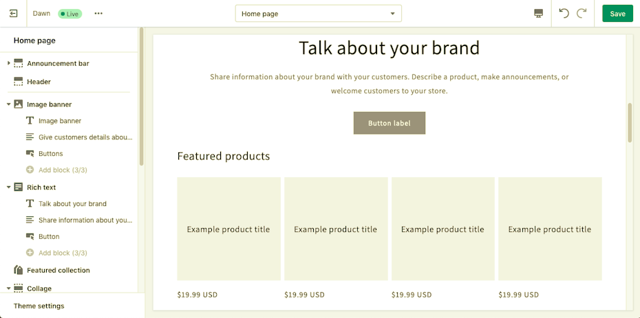This screenshot has height=318, width=640.
Task: Undo the last change
Action: pyautogui.click(x=564, y=14)
